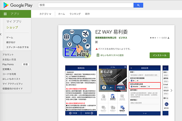Click the wishlist bookmark icon

pyautogui.click(x=98, y=55)
